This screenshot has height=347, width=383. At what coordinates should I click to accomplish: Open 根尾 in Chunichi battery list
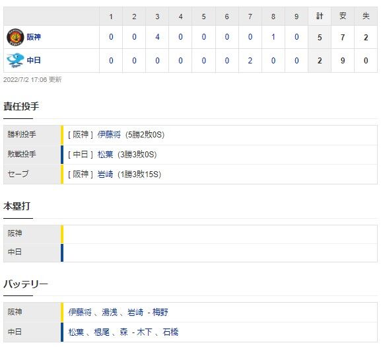[x=102, y=332]
